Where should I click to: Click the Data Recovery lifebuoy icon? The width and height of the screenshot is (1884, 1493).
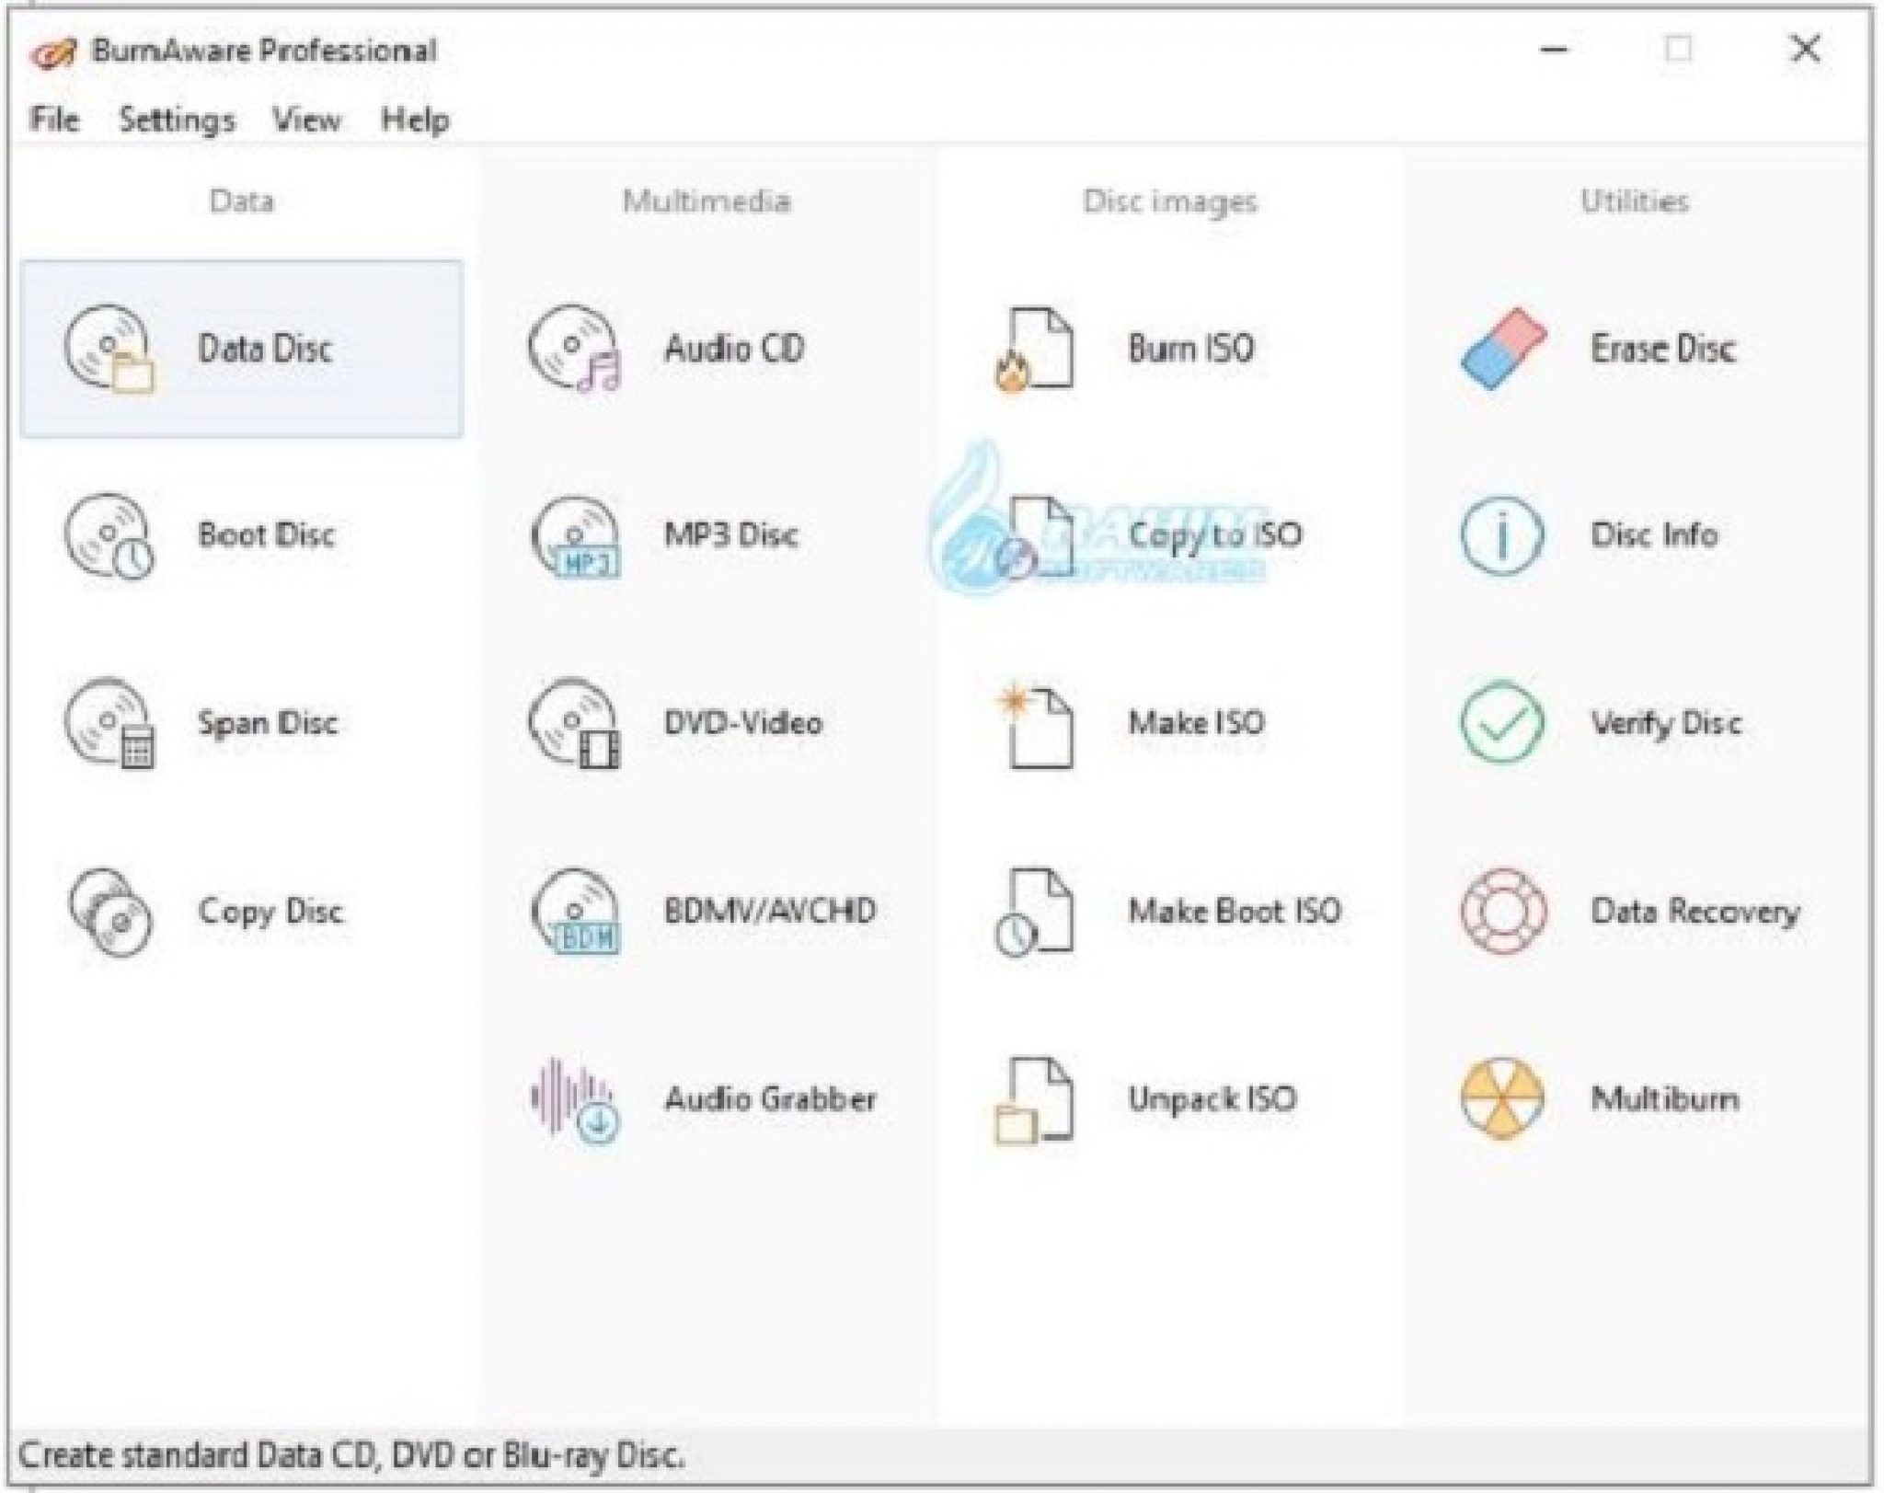[x=1502, y=911]
